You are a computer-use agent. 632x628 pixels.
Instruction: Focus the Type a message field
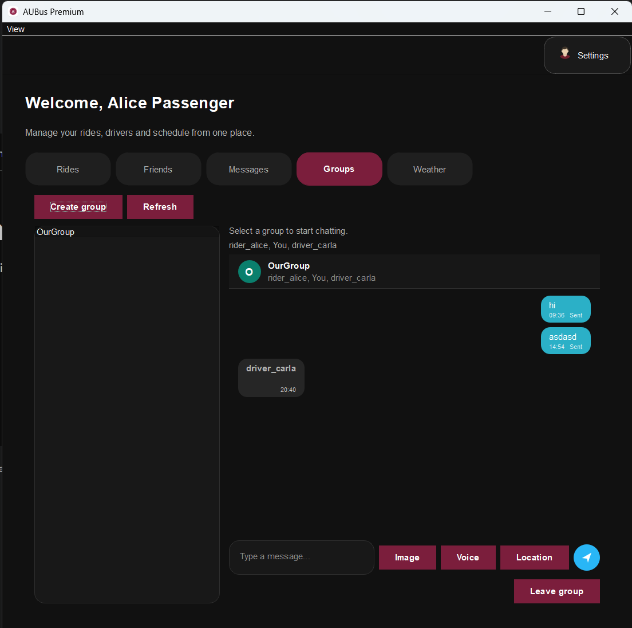coord(302,558)
